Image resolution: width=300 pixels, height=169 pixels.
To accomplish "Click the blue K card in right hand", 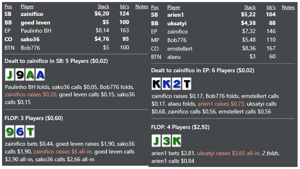I will [166, 84].
